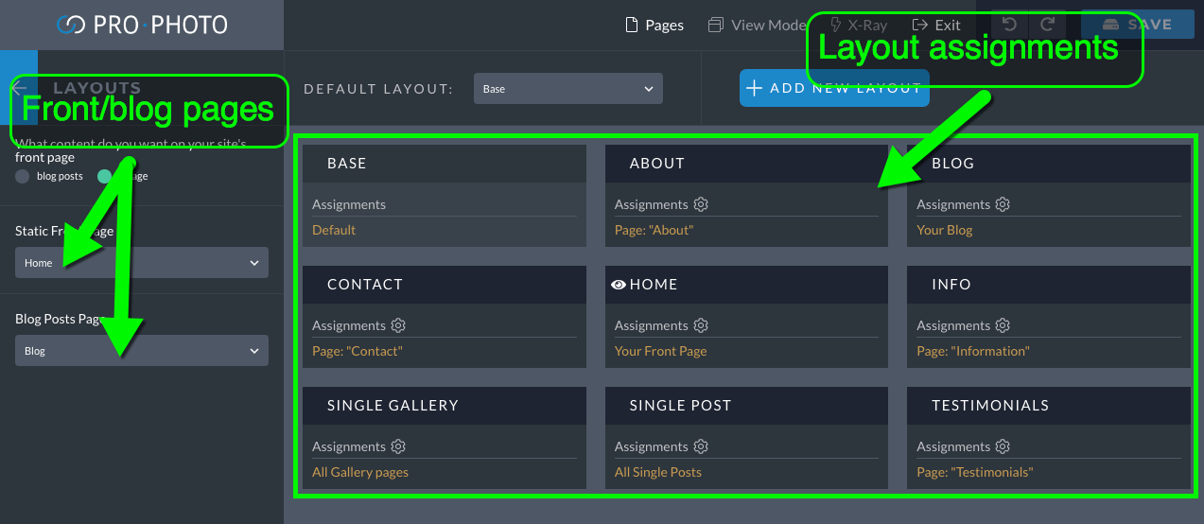Open assignments gear for Info layout
Screen dimensions: 1204x524
click(x=1003, y=325)
